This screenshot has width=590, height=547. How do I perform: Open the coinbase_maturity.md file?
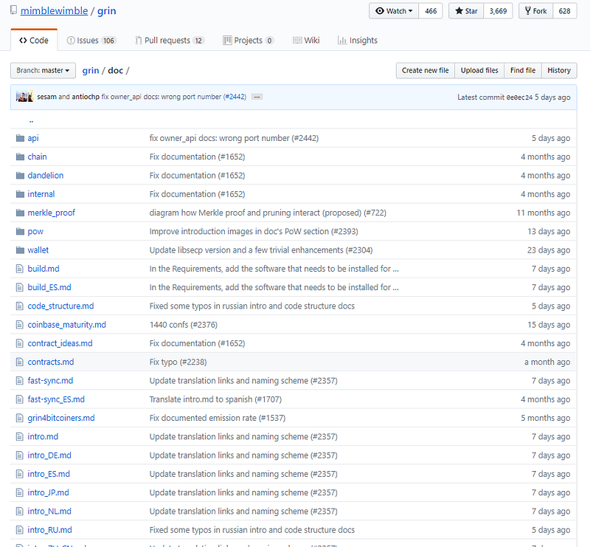point(66,324)
